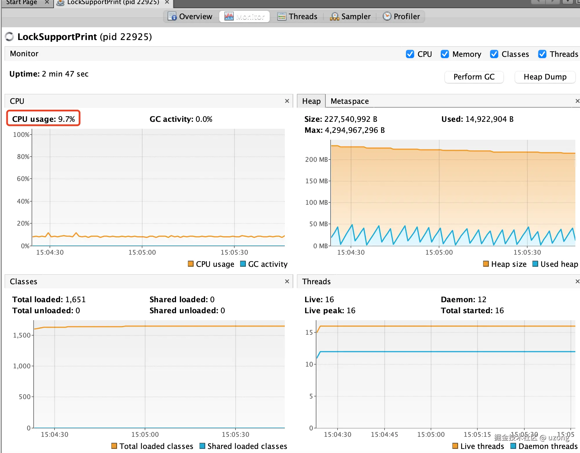Image resolution: width=580 pixels, height=453 pixels.
Task: Click the Monitor chart icon
Action: (x=229, y=16)
